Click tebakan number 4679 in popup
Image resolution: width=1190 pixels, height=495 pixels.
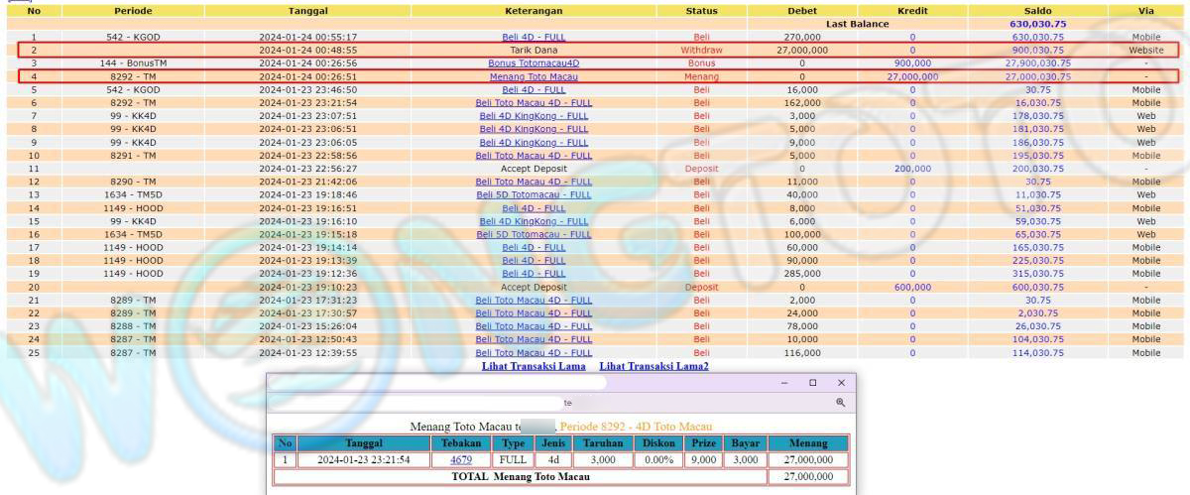(461, 460)
